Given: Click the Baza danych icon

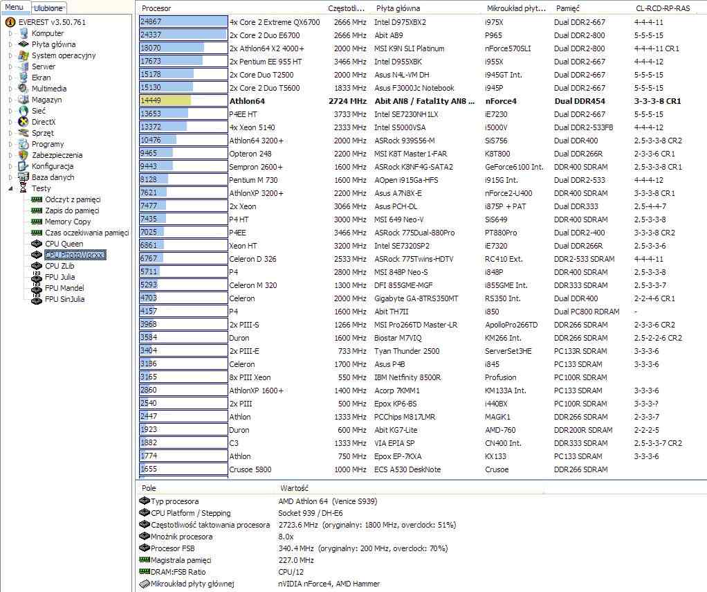Looking at the screenshot, I should [24, 177].
